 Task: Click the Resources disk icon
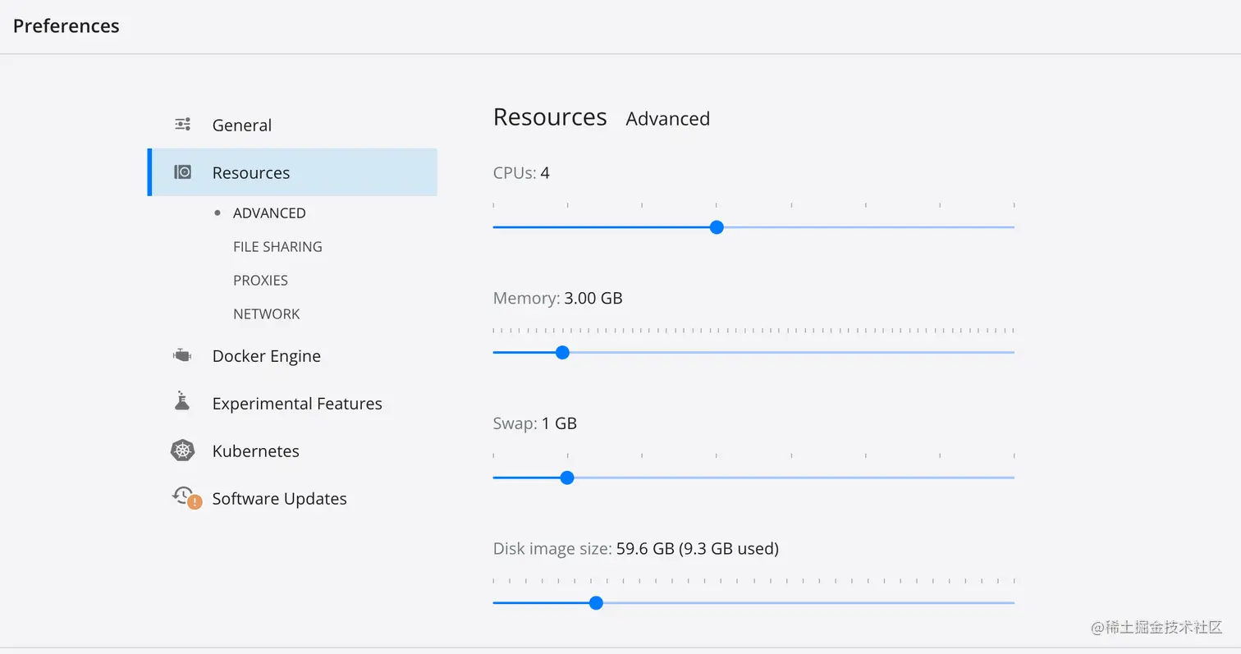pyautogui.click(x=182, y=172)
